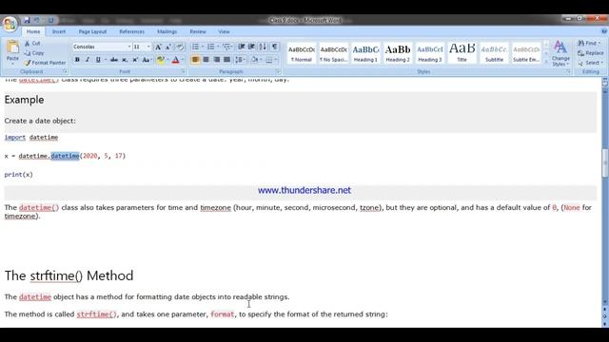Open the Clipboard pane launcher
609x342 pixels.
pyautogui.click(x=65, y=72)
